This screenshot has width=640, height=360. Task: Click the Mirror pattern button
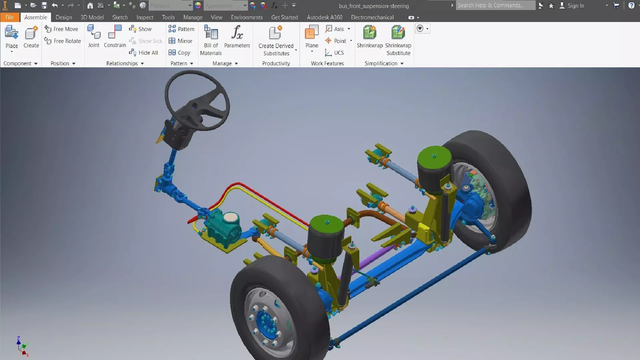pyautogui.click(x=180, y=41)
